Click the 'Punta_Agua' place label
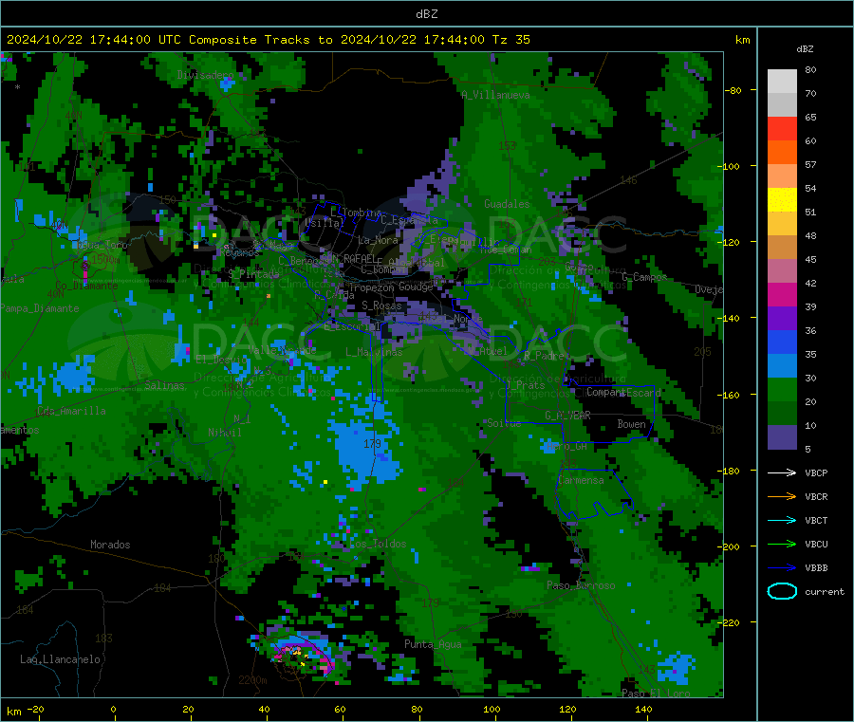This screenshot has height=722, width=854. (433, 644)
